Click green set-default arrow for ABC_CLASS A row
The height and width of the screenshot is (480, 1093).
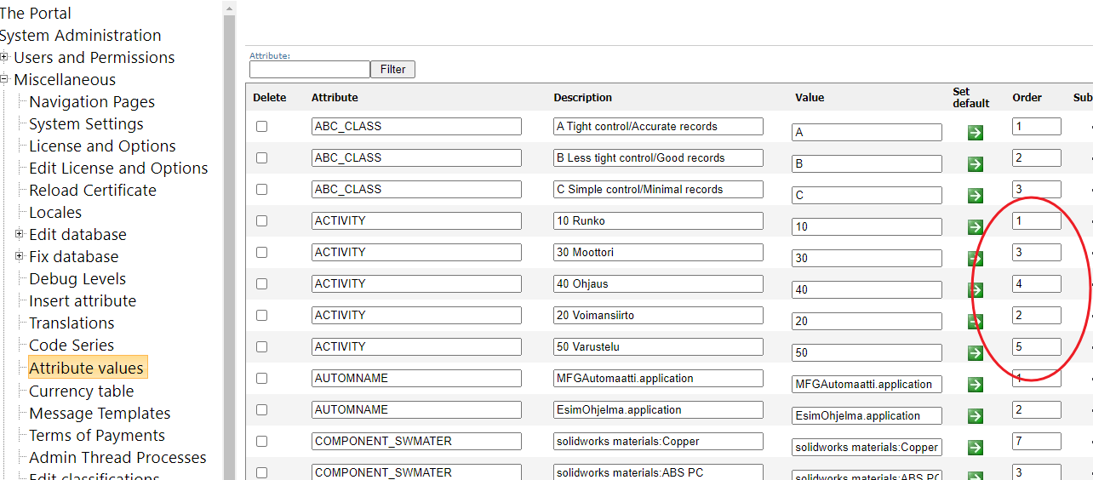tap(976, 133)
